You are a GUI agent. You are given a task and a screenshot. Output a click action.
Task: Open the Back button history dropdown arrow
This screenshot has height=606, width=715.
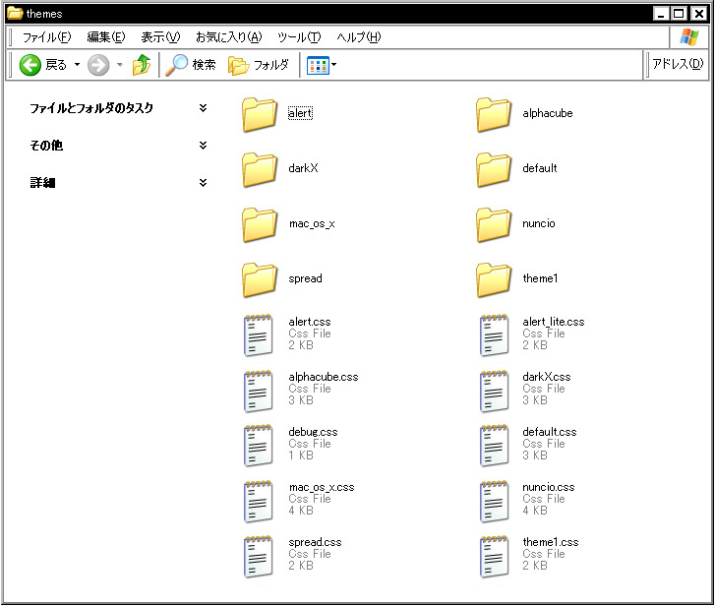[77, 65]
